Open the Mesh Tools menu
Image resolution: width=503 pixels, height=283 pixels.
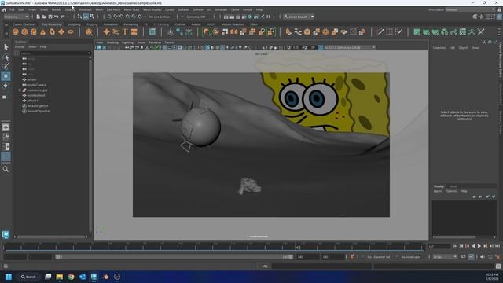pyautogui.click(x=131, y=9)
